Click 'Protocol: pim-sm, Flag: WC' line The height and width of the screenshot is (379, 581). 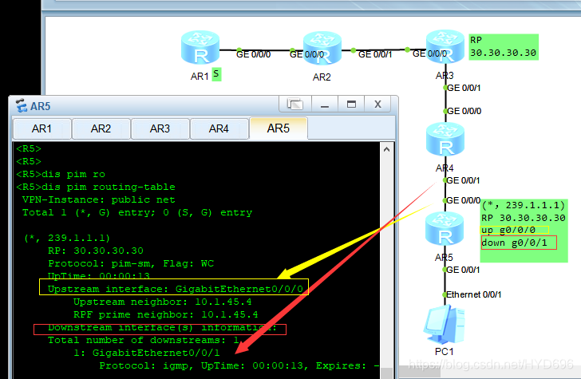click(x=131, y=263)
